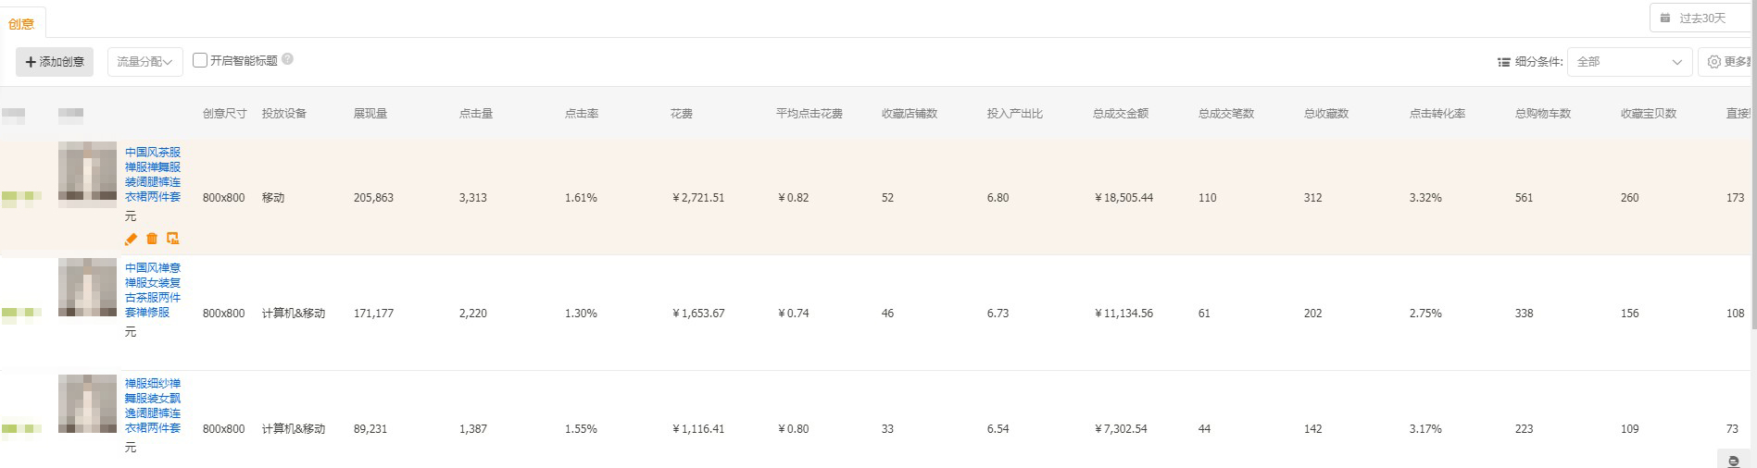Click the help question mark beside 开启智能标题

[288, 59]
